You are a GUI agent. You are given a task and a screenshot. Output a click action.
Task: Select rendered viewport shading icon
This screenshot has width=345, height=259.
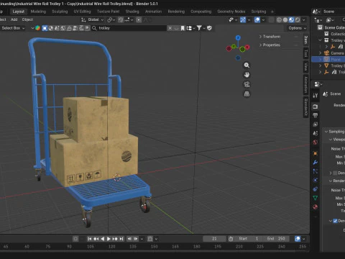298,20
